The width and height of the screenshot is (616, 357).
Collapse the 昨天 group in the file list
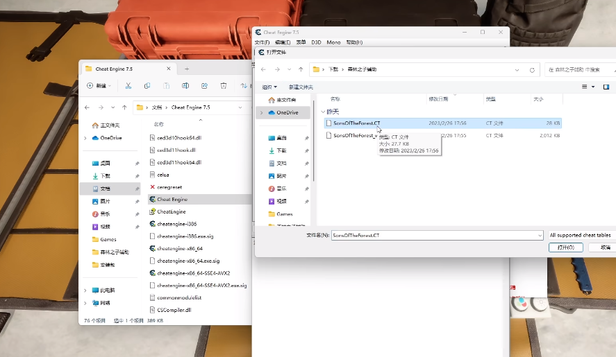(x=323, y=112)
